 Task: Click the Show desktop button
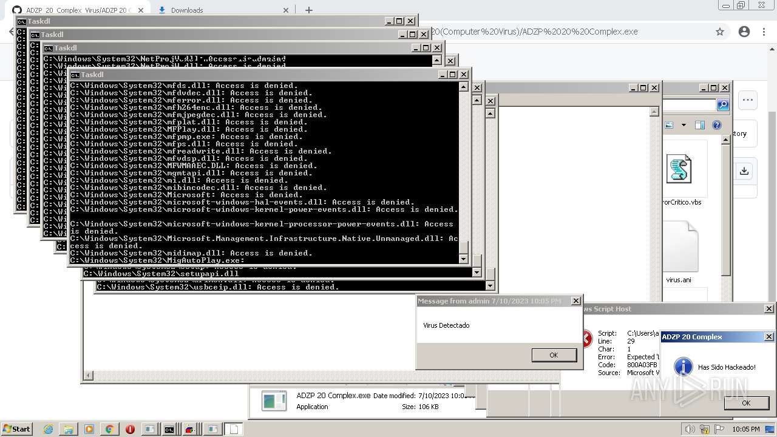point(770,429)
